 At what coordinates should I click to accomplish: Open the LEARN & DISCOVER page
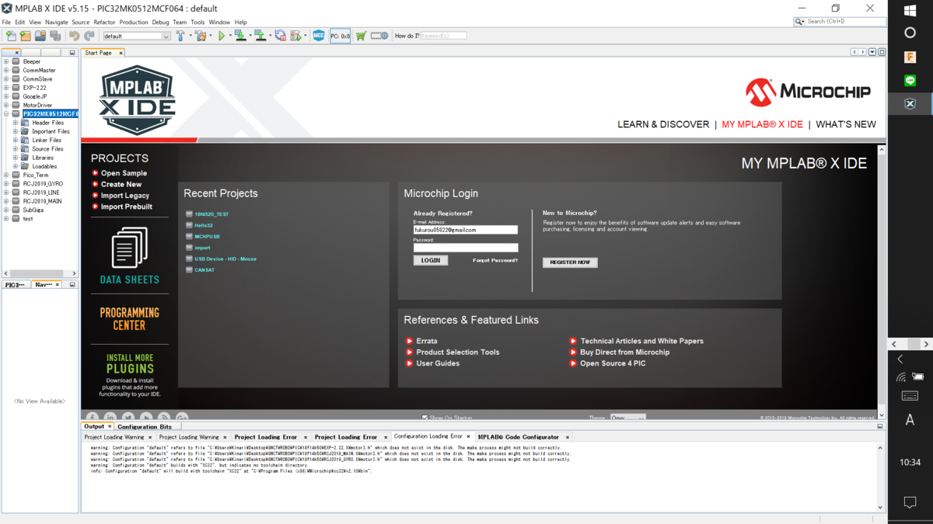tap(663, 124)
